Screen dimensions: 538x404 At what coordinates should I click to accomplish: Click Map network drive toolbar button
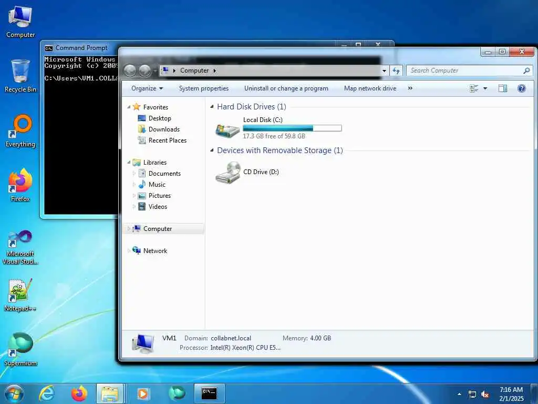click(x=370, y=88)
